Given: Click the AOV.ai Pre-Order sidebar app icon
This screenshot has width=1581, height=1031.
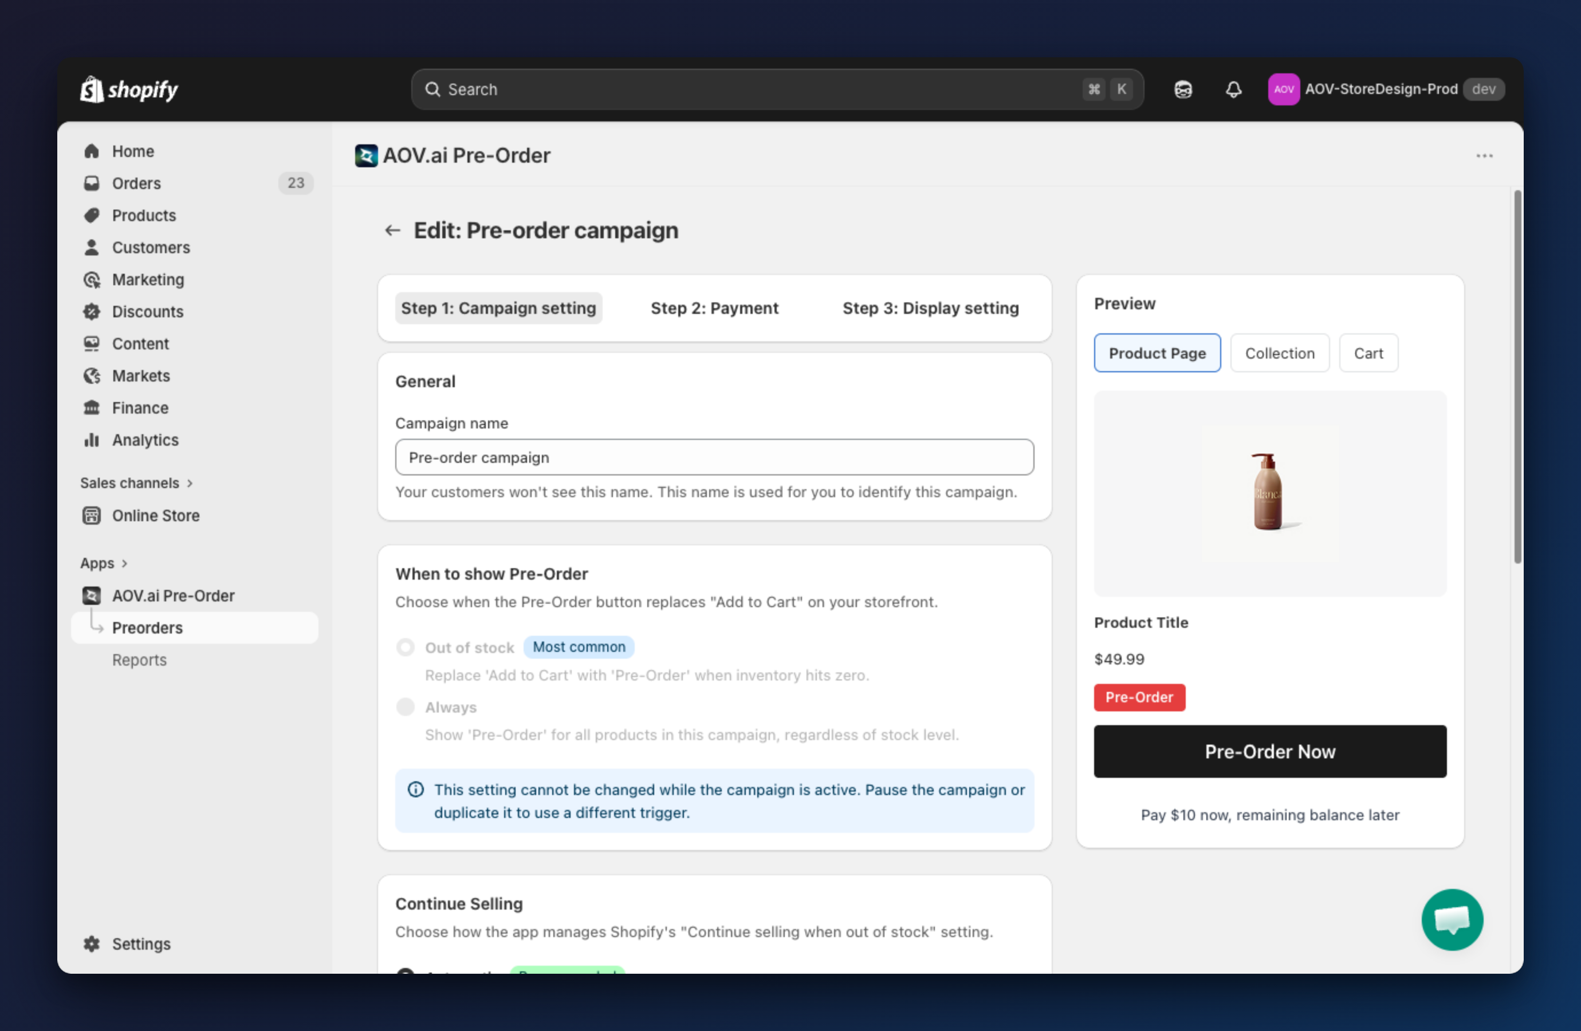Looking at the screenshot, I should coord(92,595).
